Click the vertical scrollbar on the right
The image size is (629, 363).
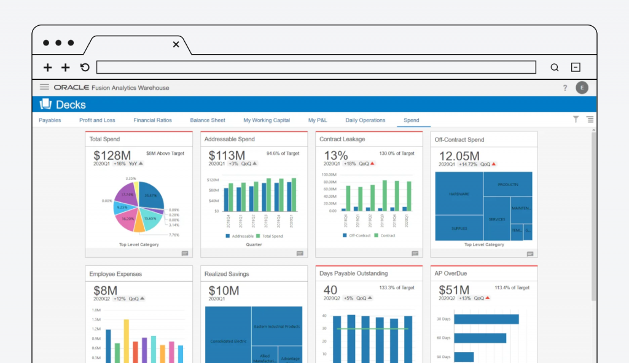pos(593,215)
